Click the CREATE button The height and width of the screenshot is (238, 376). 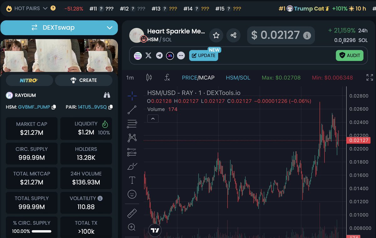[84, 80]
